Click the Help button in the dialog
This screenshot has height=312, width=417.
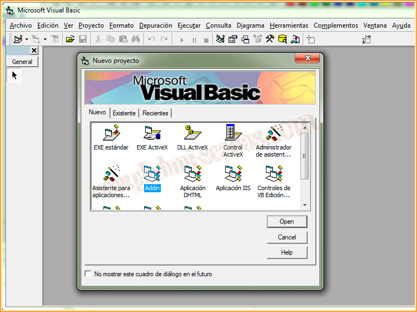(287, 252)
